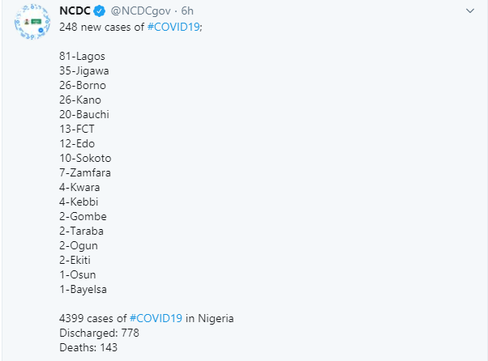Click the 1-Bayelsa line
This screenshot has height=361, width=488.
pos(83,290)
